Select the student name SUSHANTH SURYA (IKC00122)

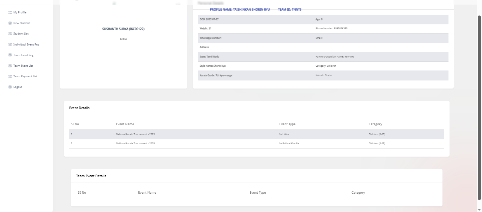123,29
